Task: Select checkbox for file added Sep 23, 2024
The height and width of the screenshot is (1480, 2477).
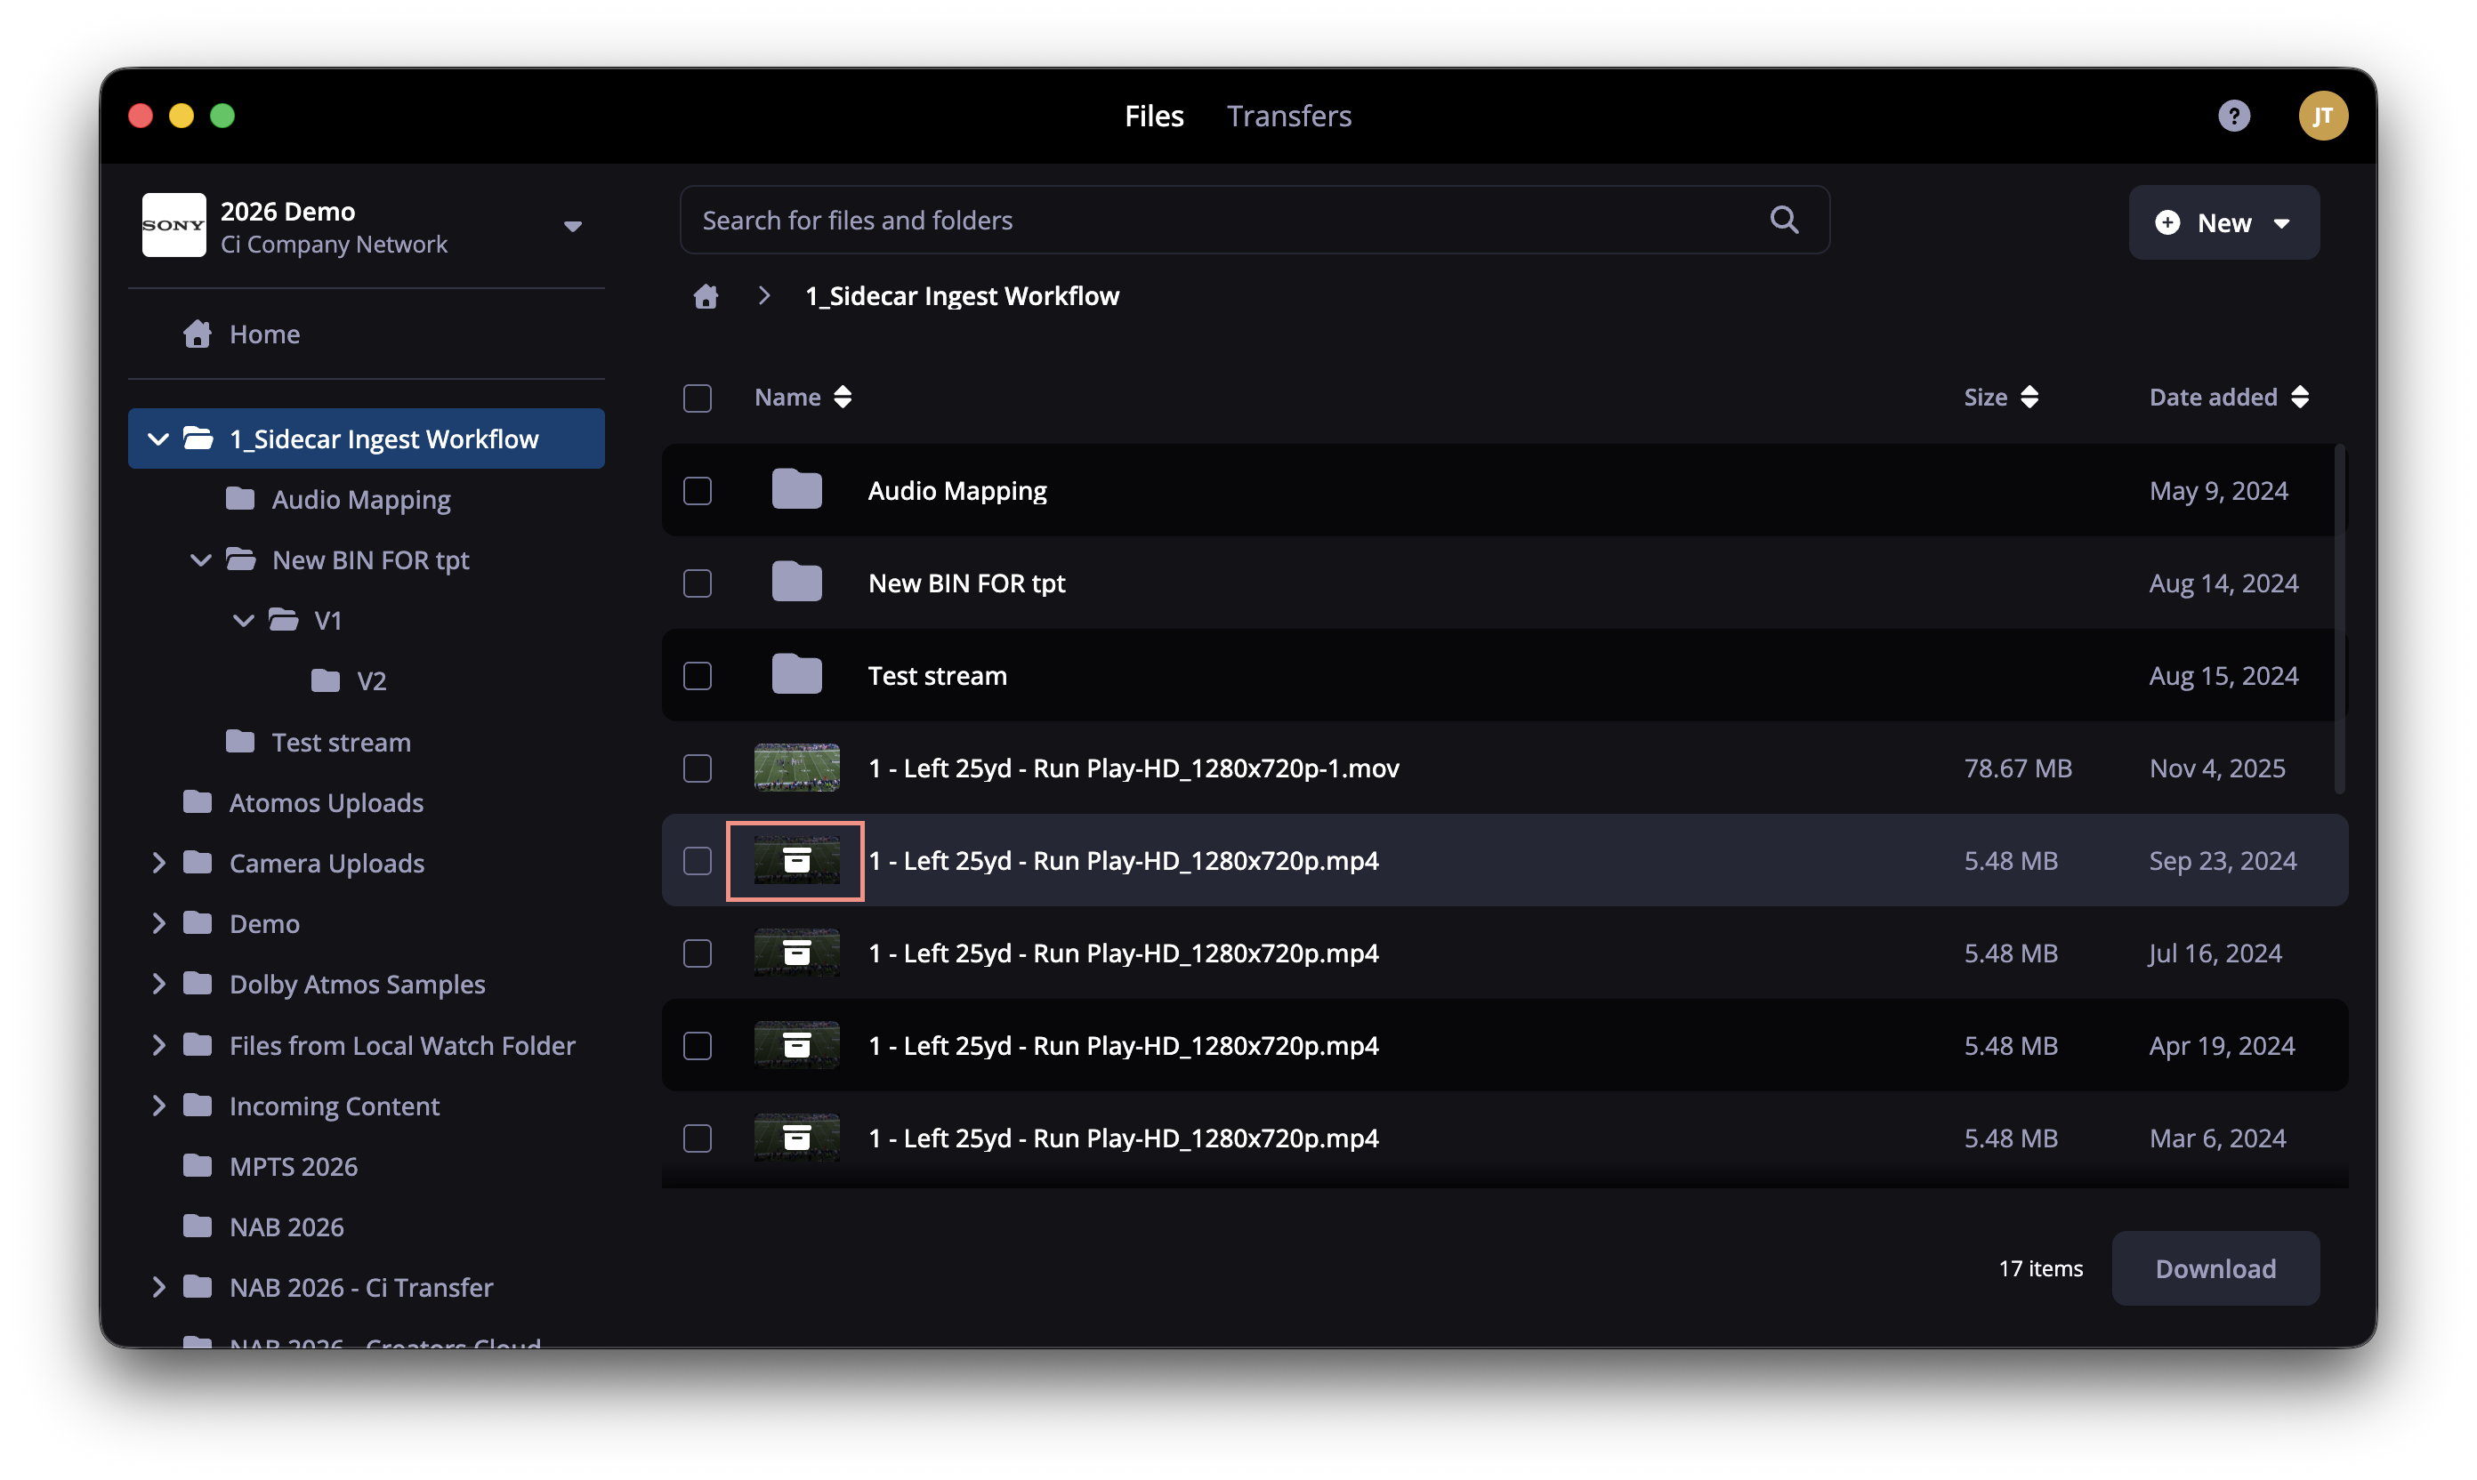Action: pos(698,861)
